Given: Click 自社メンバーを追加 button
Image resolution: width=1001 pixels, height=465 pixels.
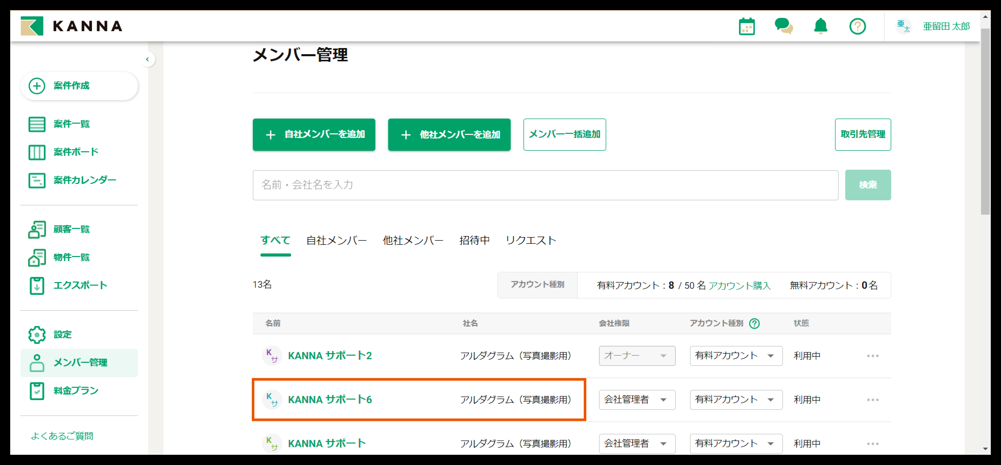Looking at the screenshot, I should 314,135.
